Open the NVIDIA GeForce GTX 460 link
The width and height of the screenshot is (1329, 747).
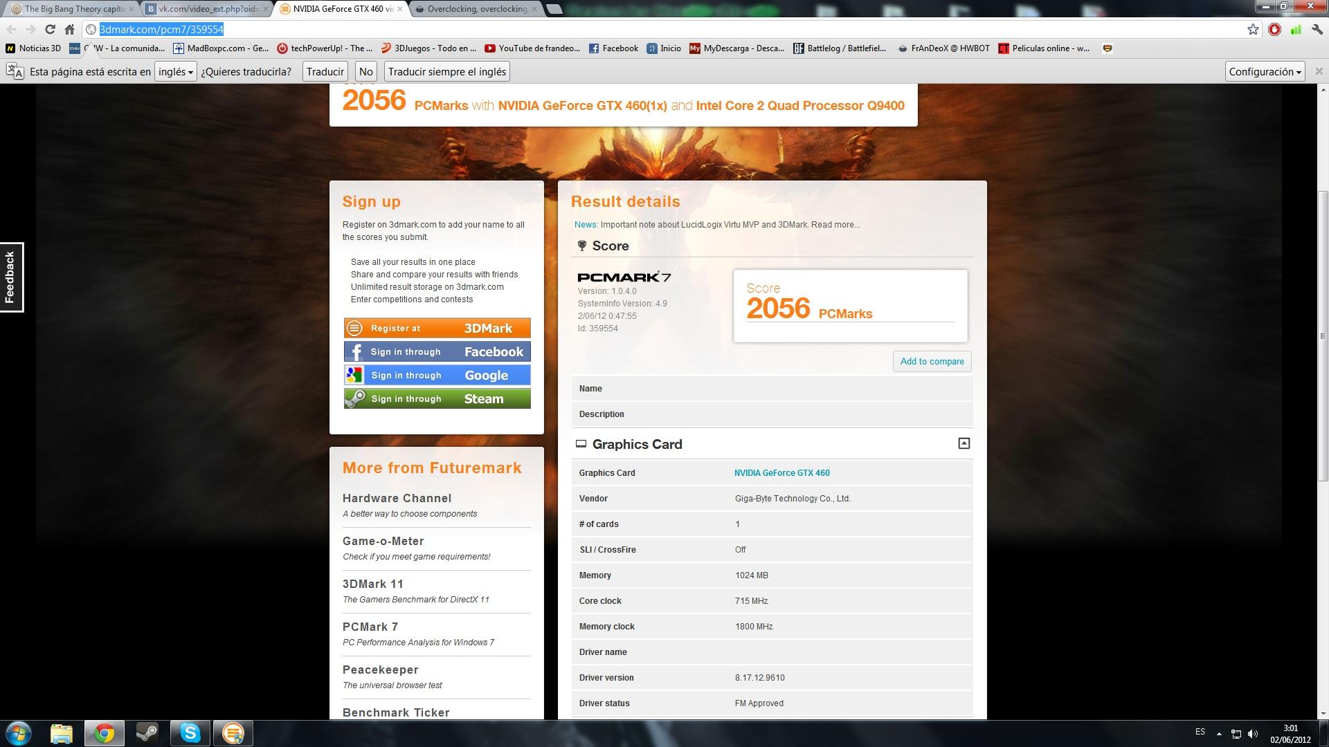(x=781, y=473)
